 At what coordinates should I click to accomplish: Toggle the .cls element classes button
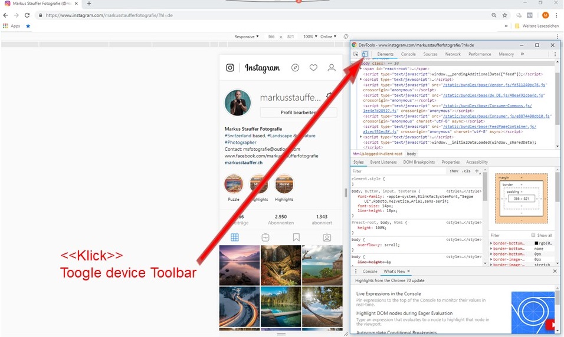point(467,171)
